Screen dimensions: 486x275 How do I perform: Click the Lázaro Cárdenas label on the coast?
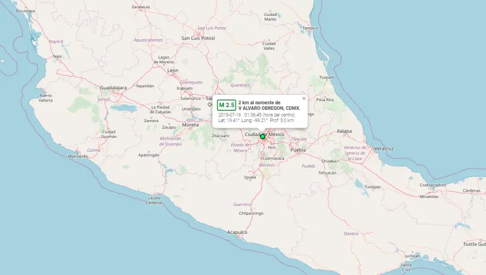[x=154, y=200]
